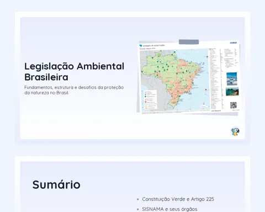Image resolution: width=265 pixels, height=212 pixels.
Task: Select the green coastal islands photo thumbnail
Action: pyautogui.click(x=232, y=92)
